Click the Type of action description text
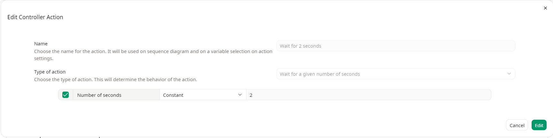This screenshot has width=553, height=138. 115,80
